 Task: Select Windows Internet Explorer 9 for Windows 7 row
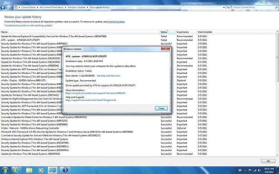click(x=106, y=139)
